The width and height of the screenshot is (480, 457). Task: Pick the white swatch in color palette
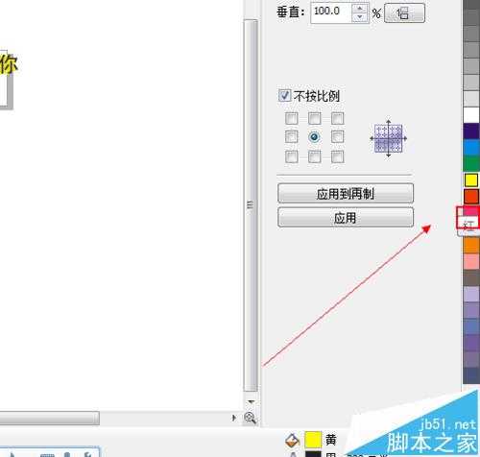point(471,115)
